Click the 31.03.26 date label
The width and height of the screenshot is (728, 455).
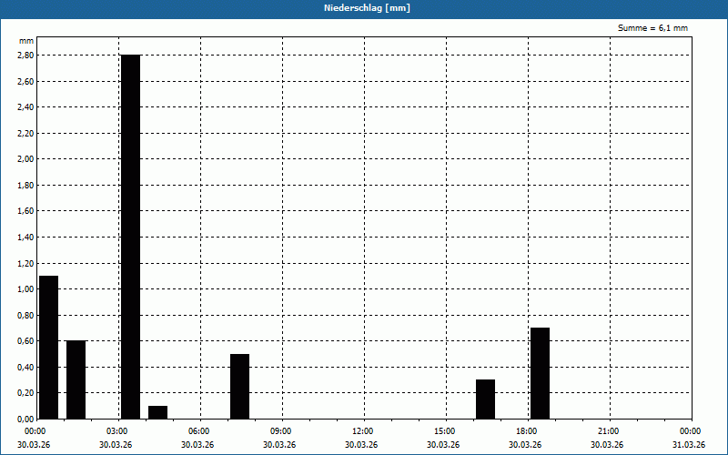(689, 445)
